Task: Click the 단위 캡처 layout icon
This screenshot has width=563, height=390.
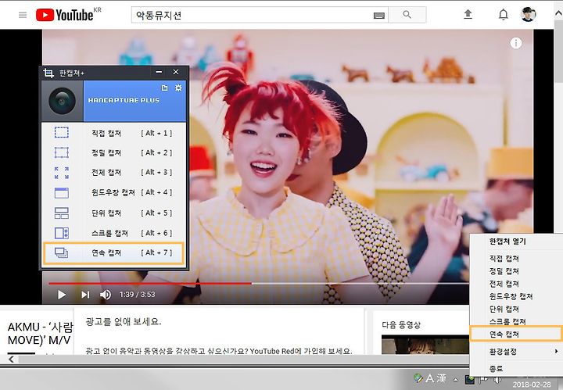Action: (62, 213)
